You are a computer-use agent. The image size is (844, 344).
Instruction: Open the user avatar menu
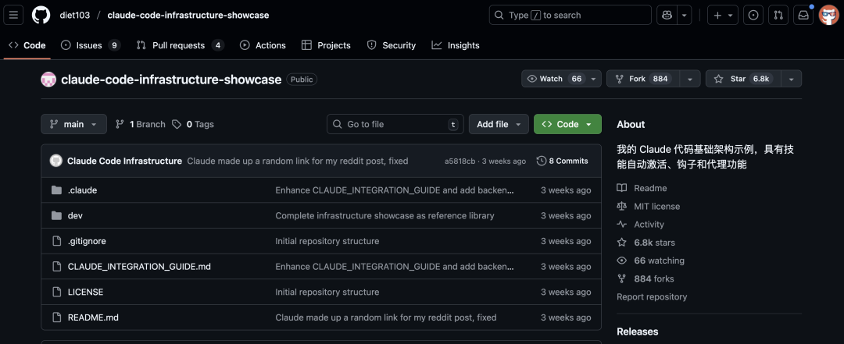pos(828,15)
